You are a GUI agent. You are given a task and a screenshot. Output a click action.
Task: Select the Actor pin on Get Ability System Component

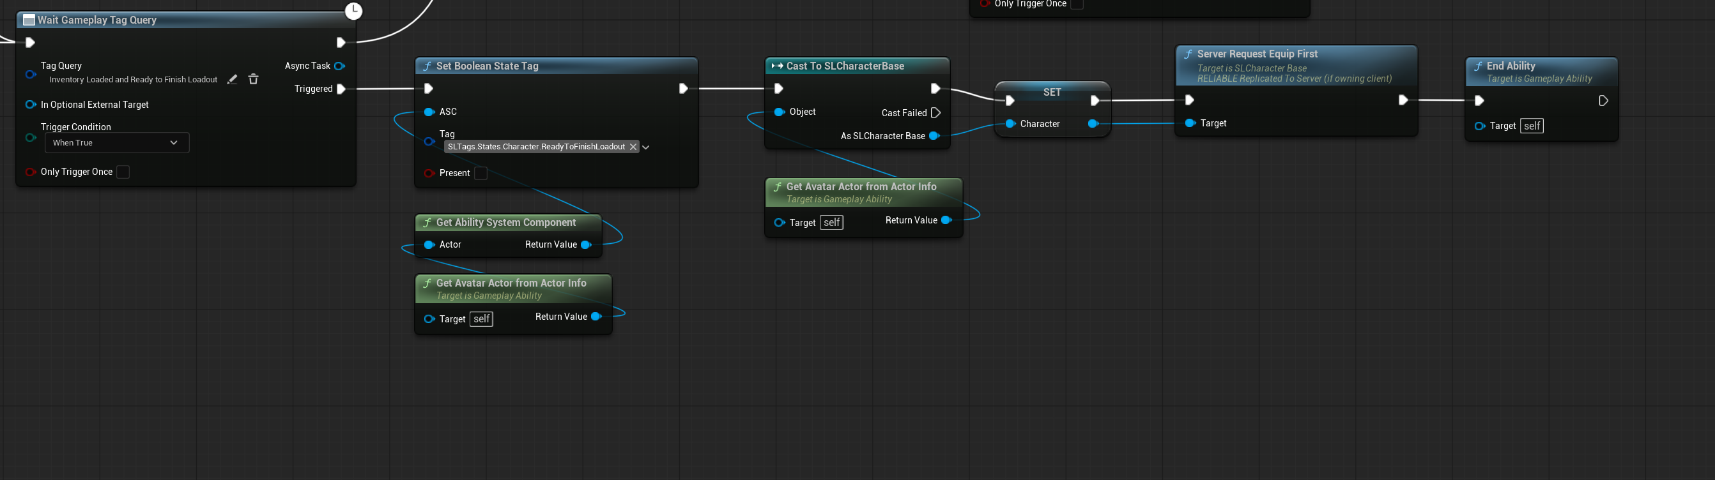tap(429, 244)
